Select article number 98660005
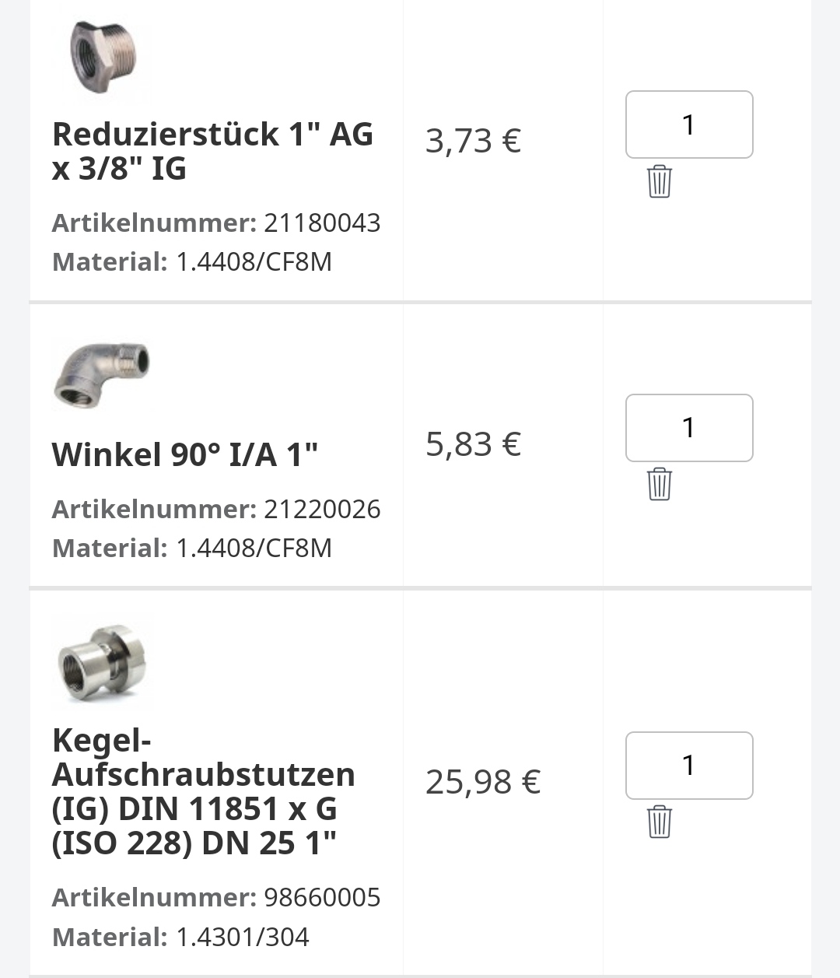 (322, 898)
